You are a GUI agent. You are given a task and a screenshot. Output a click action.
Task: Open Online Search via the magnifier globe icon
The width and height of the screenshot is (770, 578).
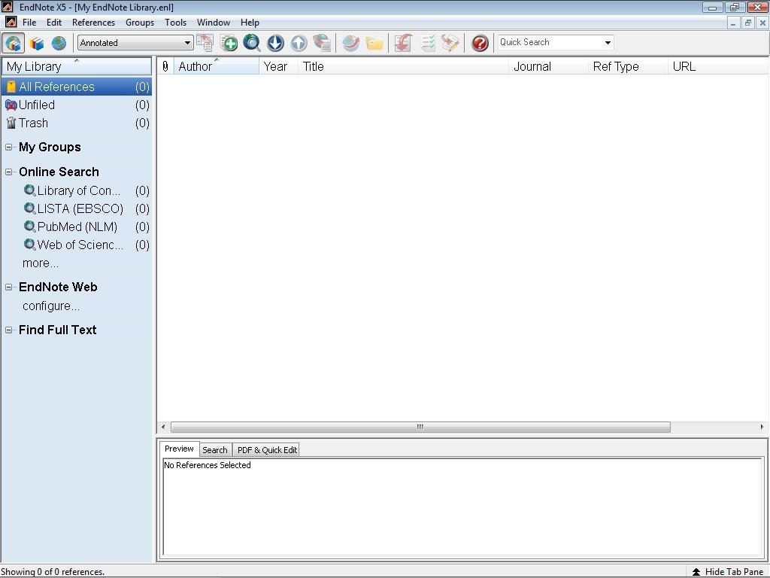point(252,43)
